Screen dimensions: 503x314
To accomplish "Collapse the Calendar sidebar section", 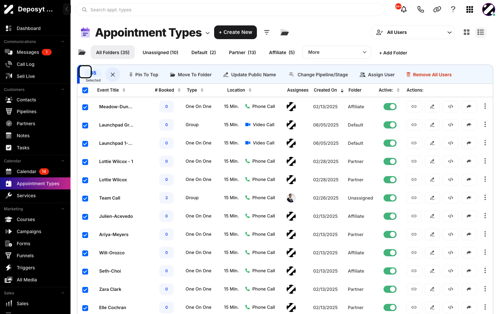I will 63,161.
